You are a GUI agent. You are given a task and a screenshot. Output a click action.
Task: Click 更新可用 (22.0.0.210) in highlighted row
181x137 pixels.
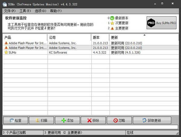point(126,48)
